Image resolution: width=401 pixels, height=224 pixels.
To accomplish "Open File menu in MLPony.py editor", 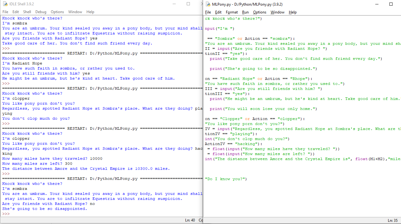I will [x=208, y=12].
